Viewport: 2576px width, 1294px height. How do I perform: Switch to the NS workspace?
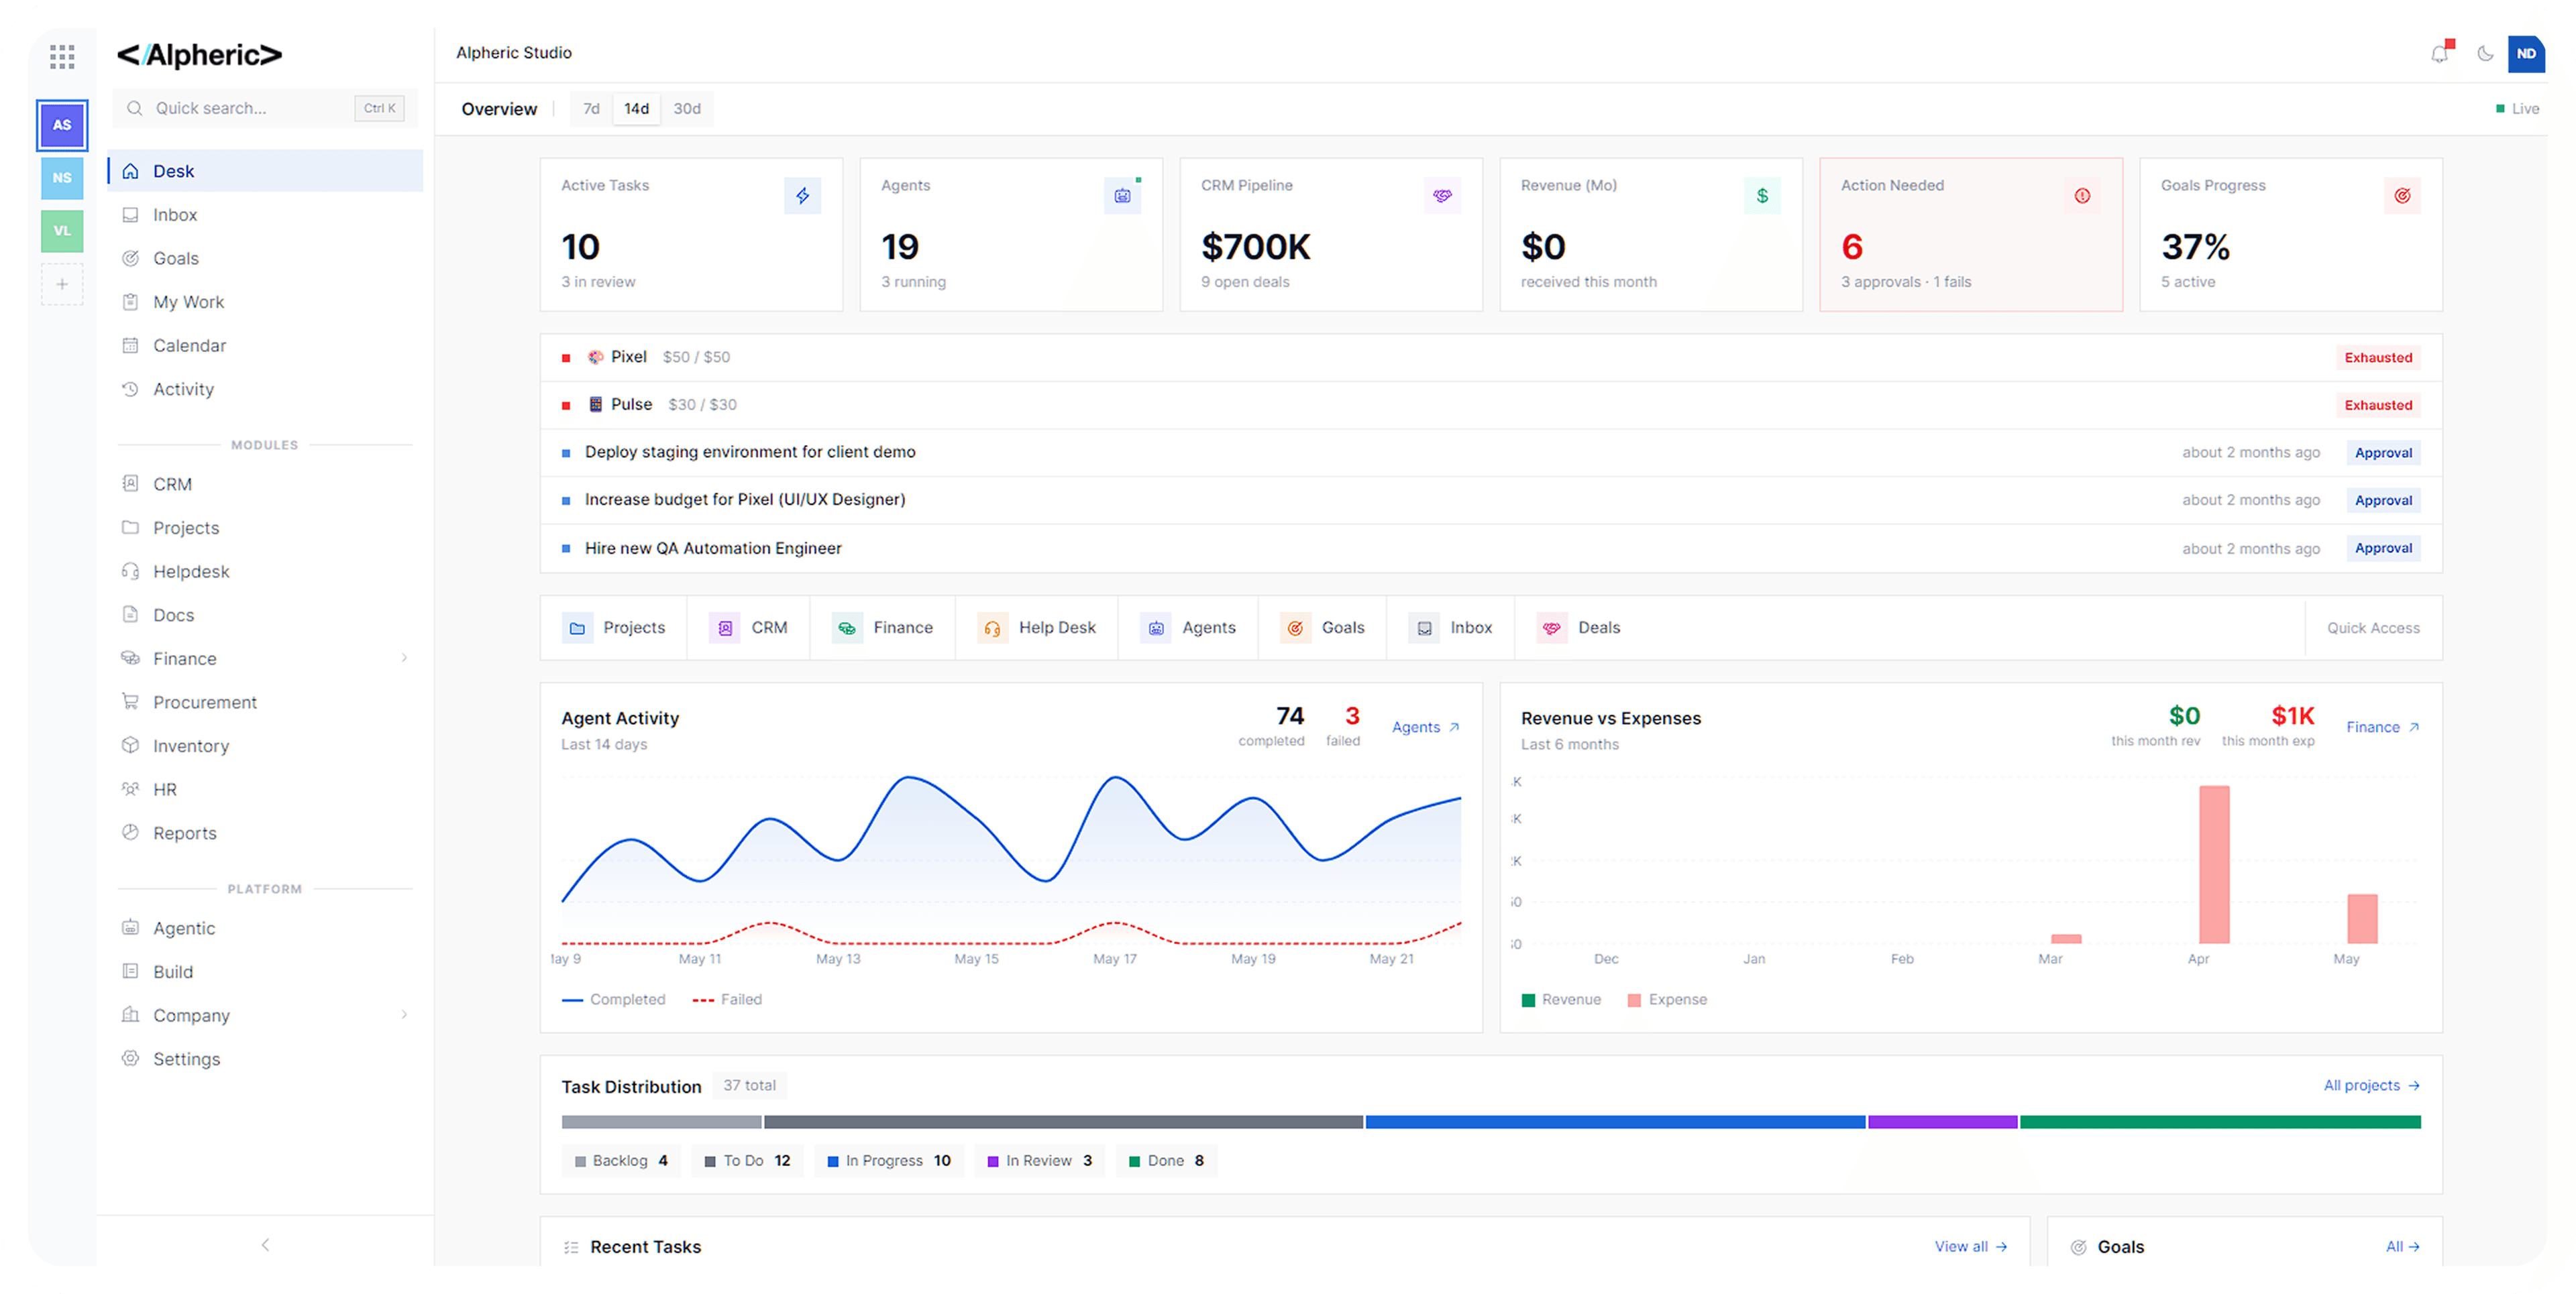point(62,178)
